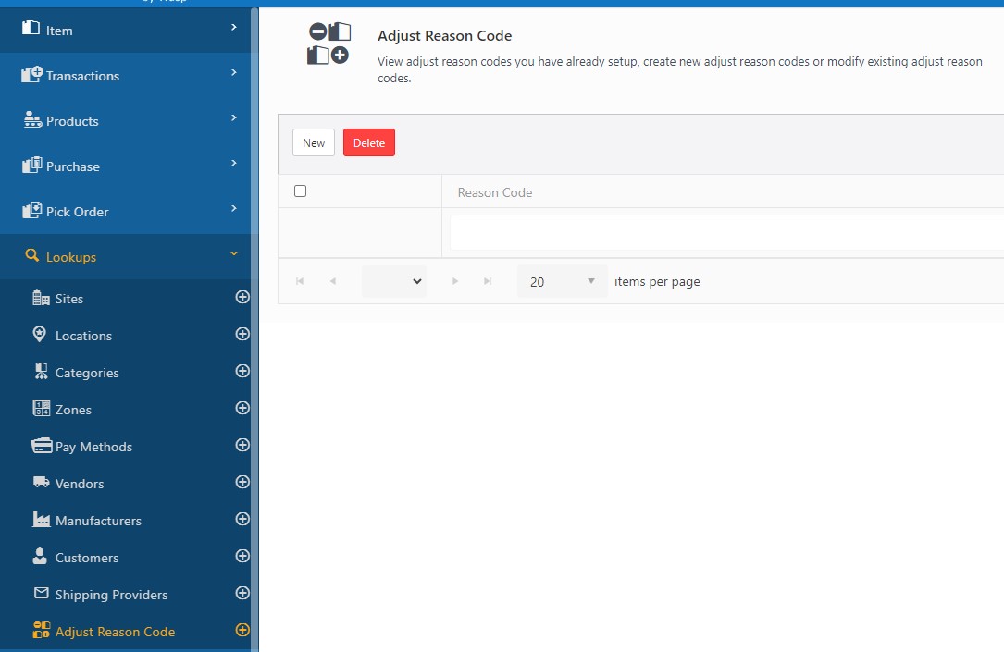
Task: Click the plus icon next to Customers
Action: pos(242,557)
